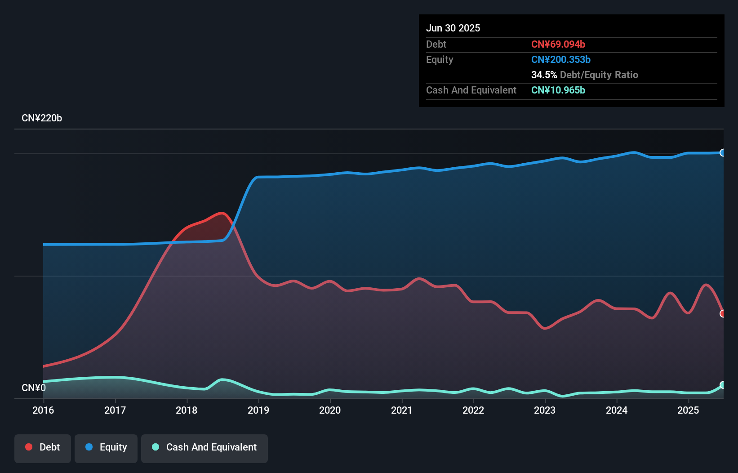
Task: Click the red Debt legend dot
Action: click(29, 447)
